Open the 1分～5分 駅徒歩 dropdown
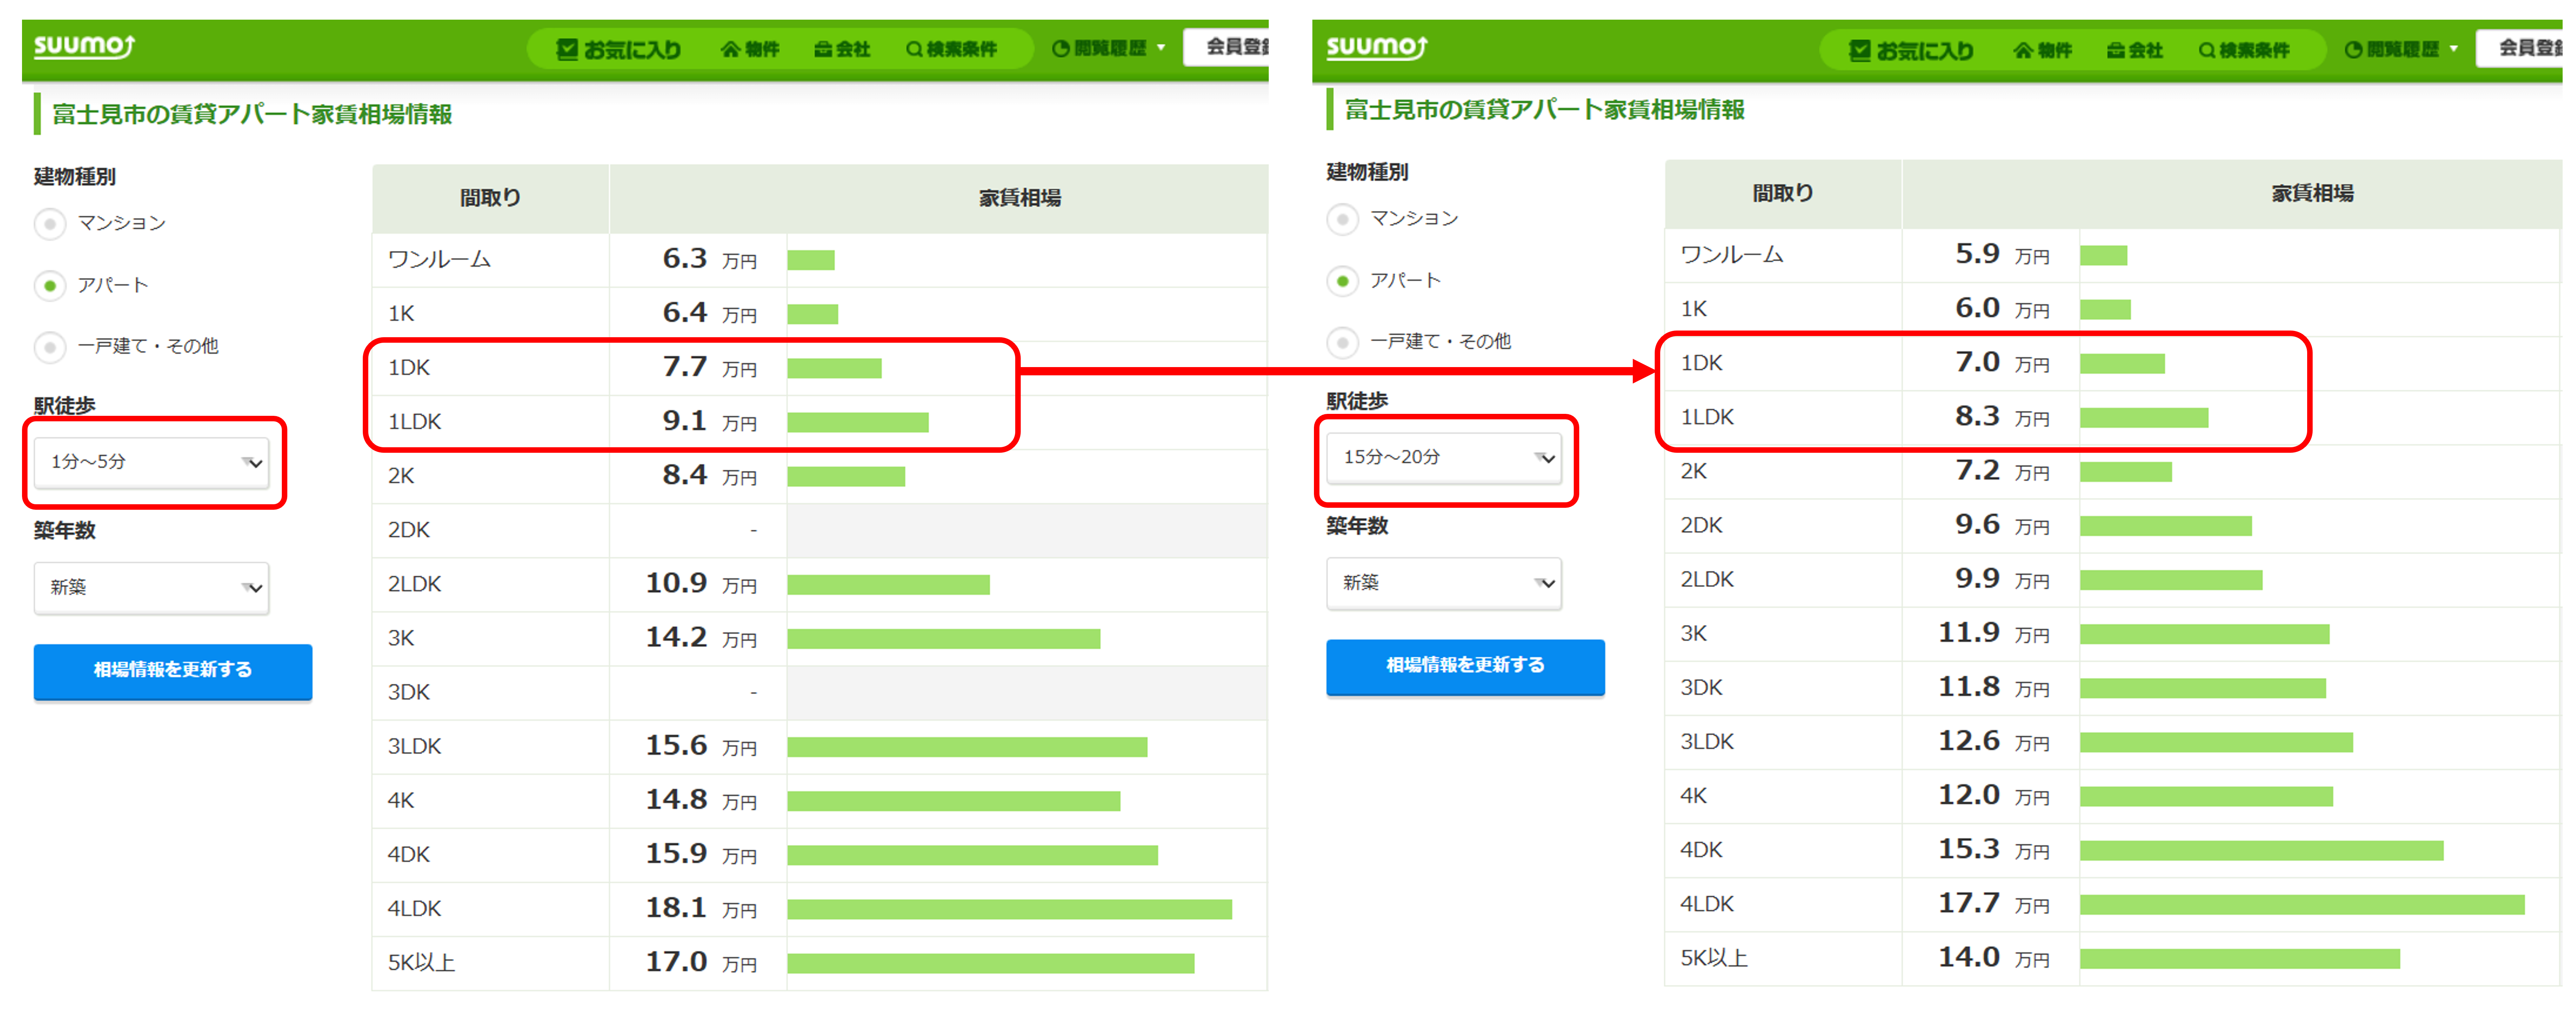Image resolution: width=2576 pixels, height=1014 pixels. pyautogui.click(x=152, y=462)
